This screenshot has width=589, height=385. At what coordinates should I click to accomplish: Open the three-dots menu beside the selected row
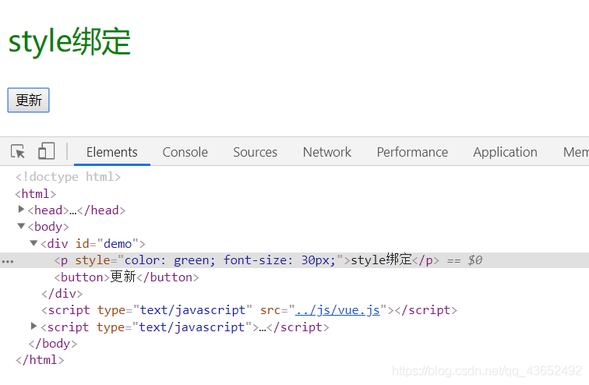pyautogui.click(x=8, y=261)
